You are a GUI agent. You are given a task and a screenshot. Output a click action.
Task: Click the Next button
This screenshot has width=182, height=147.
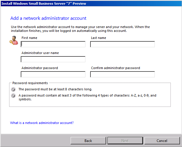[125, 141]
